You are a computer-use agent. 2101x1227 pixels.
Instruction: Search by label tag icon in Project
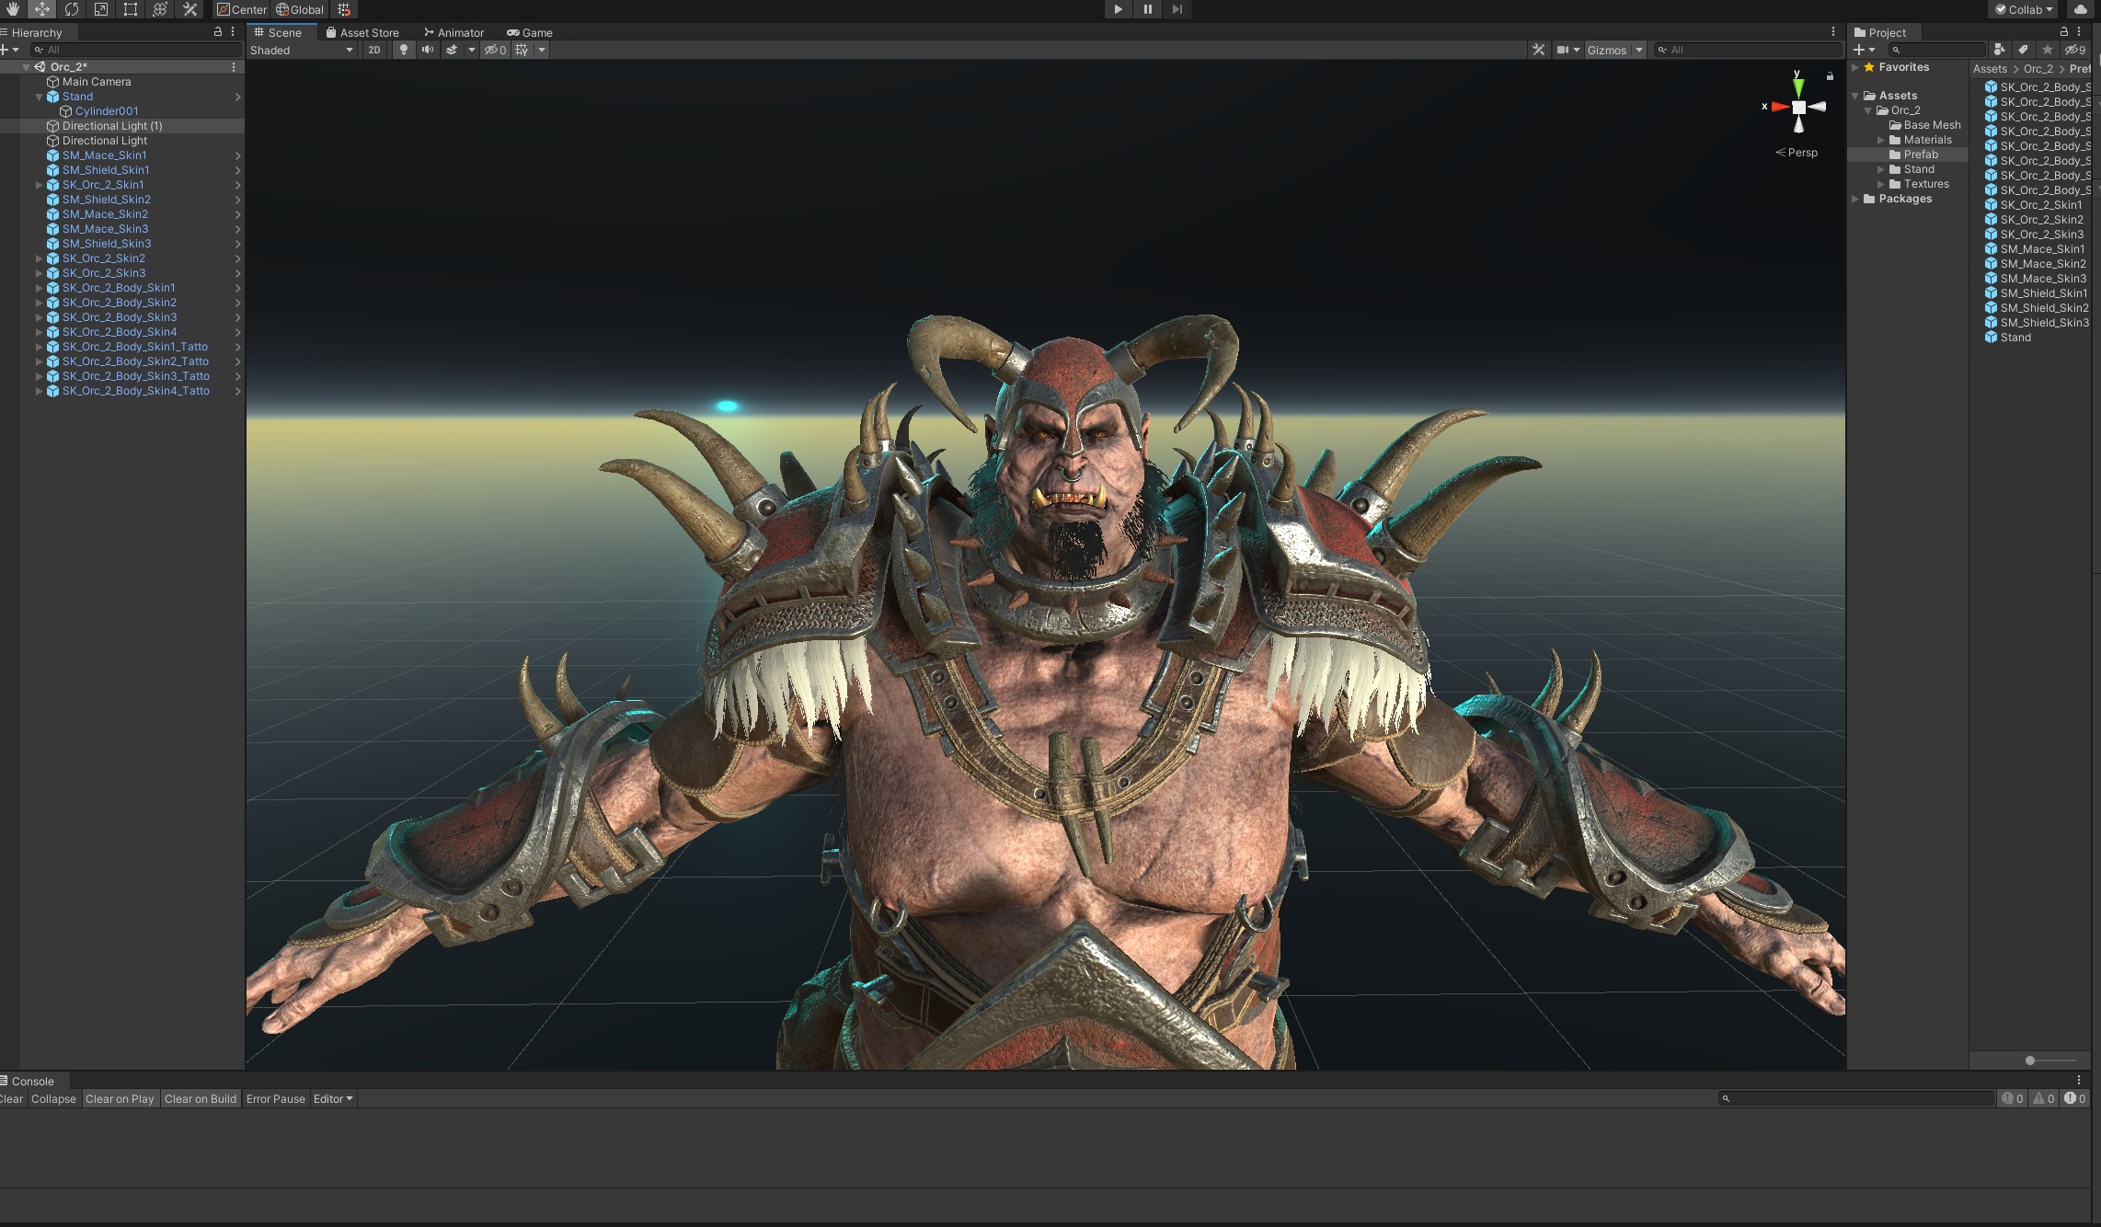pos(2023,50)
